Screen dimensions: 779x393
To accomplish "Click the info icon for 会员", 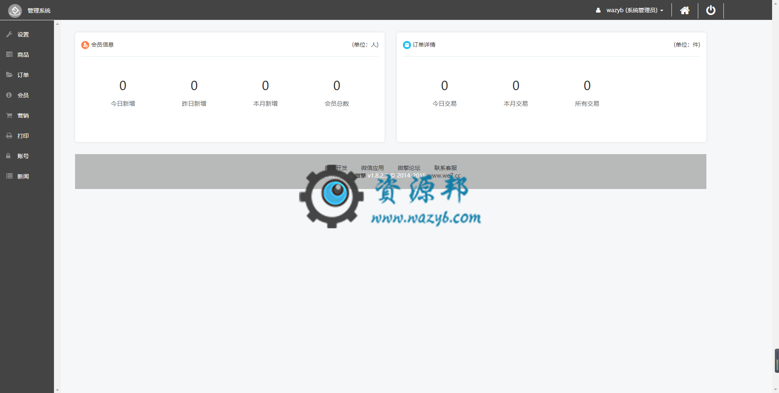I will coord(9,95).
